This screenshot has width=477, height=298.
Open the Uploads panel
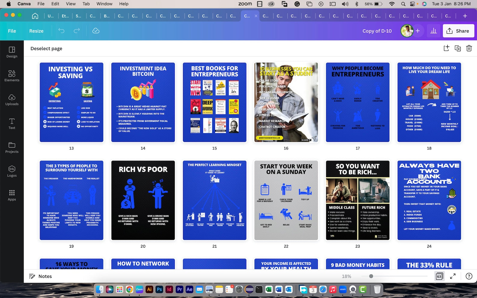click(12, 100)
